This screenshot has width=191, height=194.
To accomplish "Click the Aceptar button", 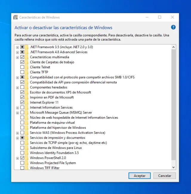I will tap(139, 176).
